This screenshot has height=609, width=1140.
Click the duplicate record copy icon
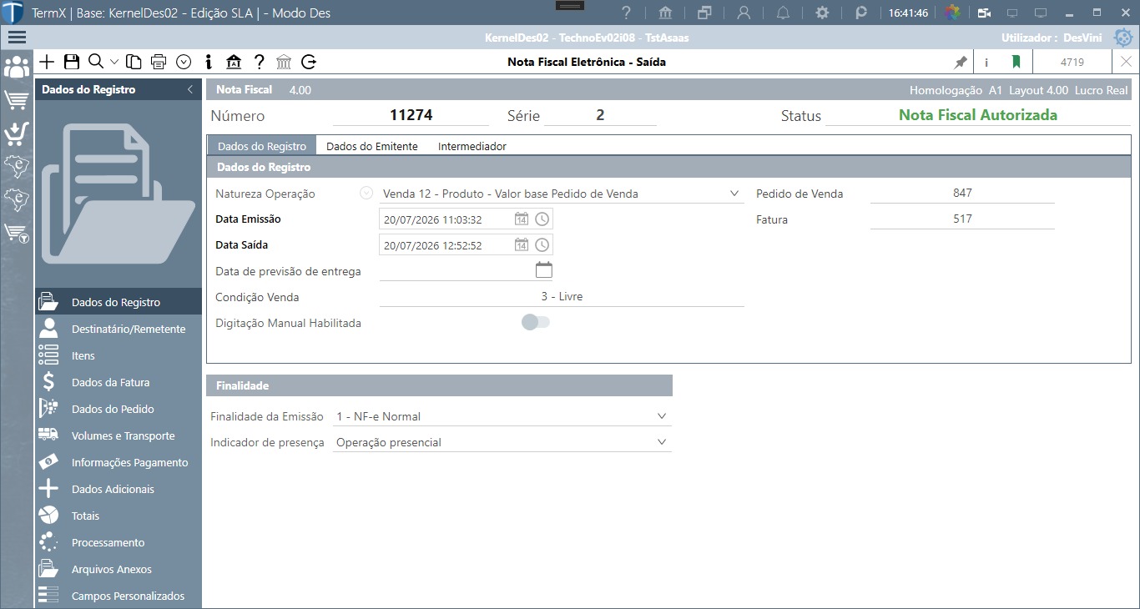click(x=134, y=62)
